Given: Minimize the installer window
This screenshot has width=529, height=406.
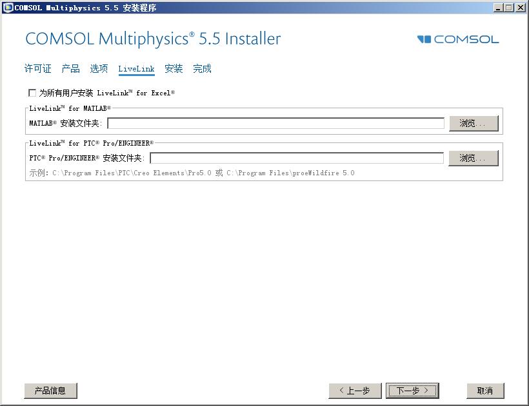Looking at the screenshot, I should (498, 8).
